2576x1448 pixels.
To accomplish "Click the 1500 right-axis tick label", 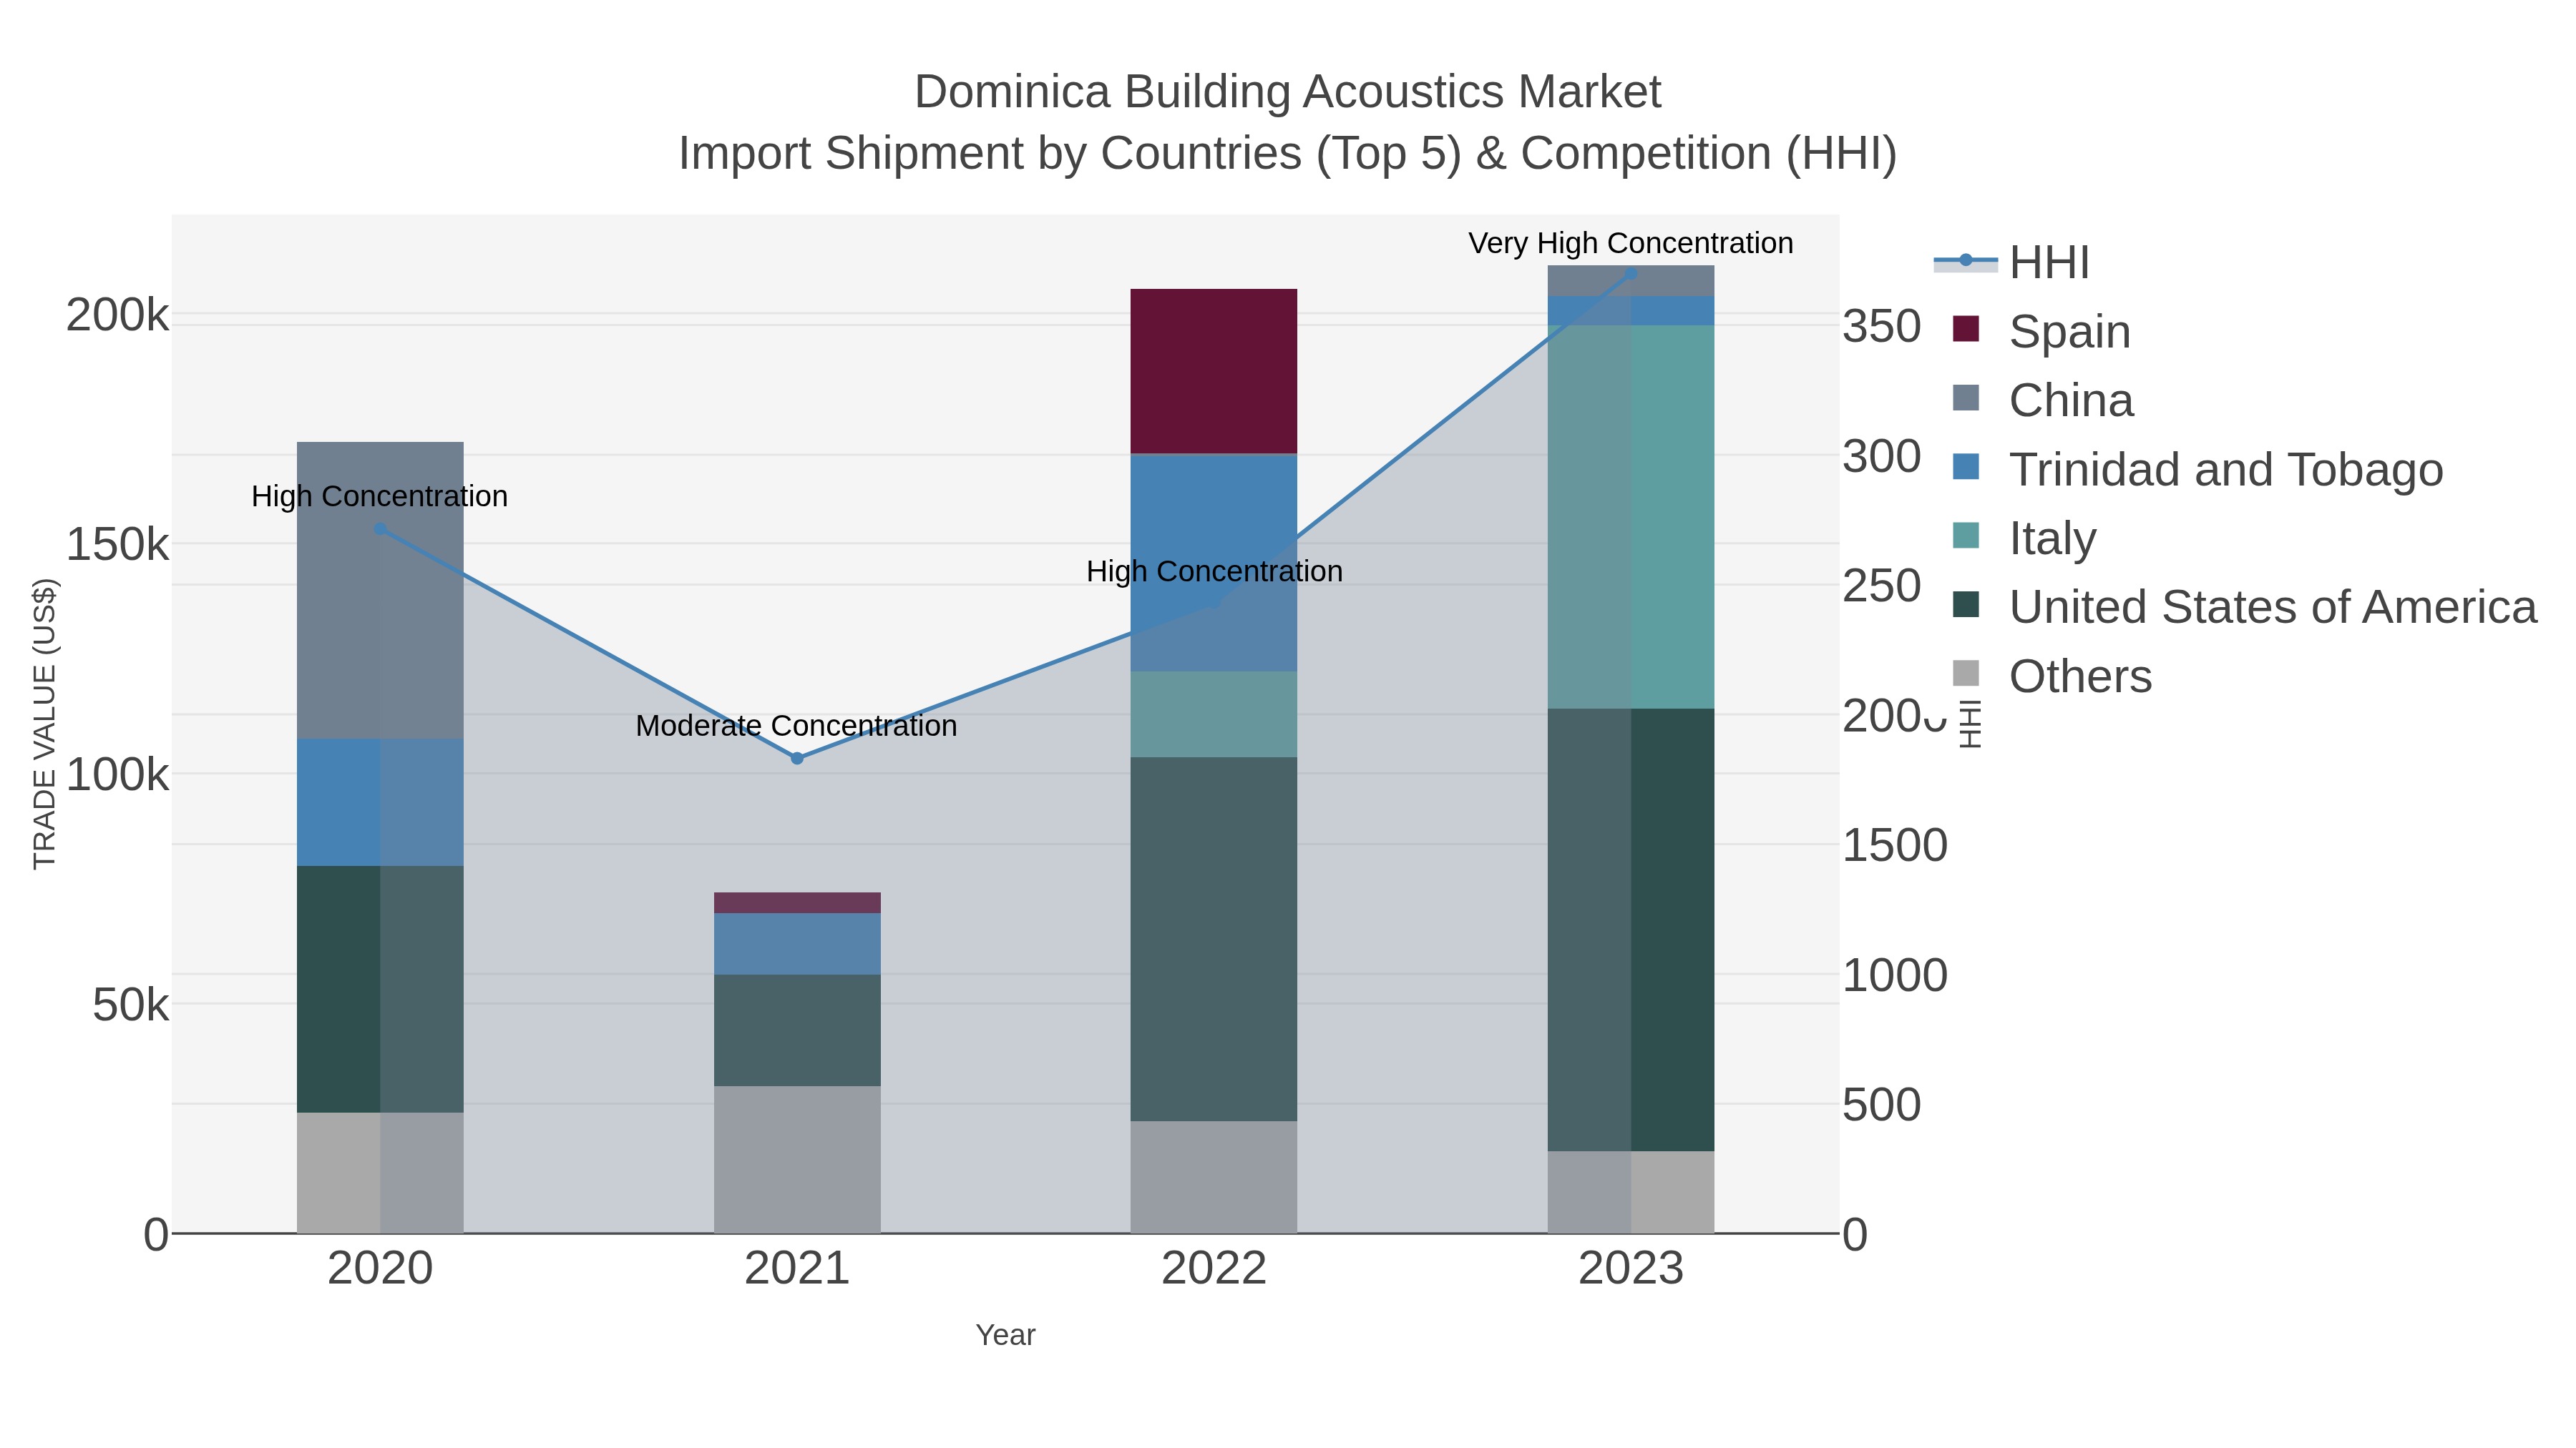I will [1895, 845].
